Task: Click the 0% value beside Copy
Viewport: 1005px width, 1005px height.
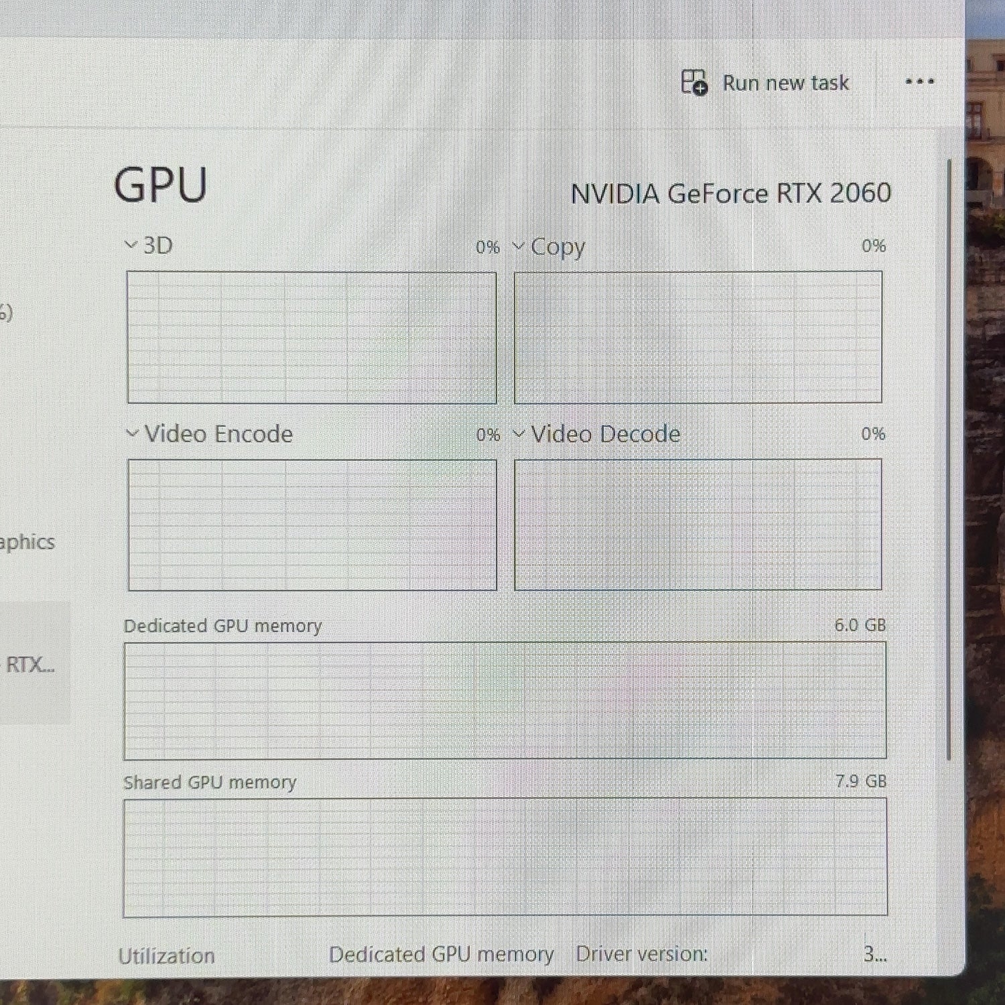Action: pos(874,246)
